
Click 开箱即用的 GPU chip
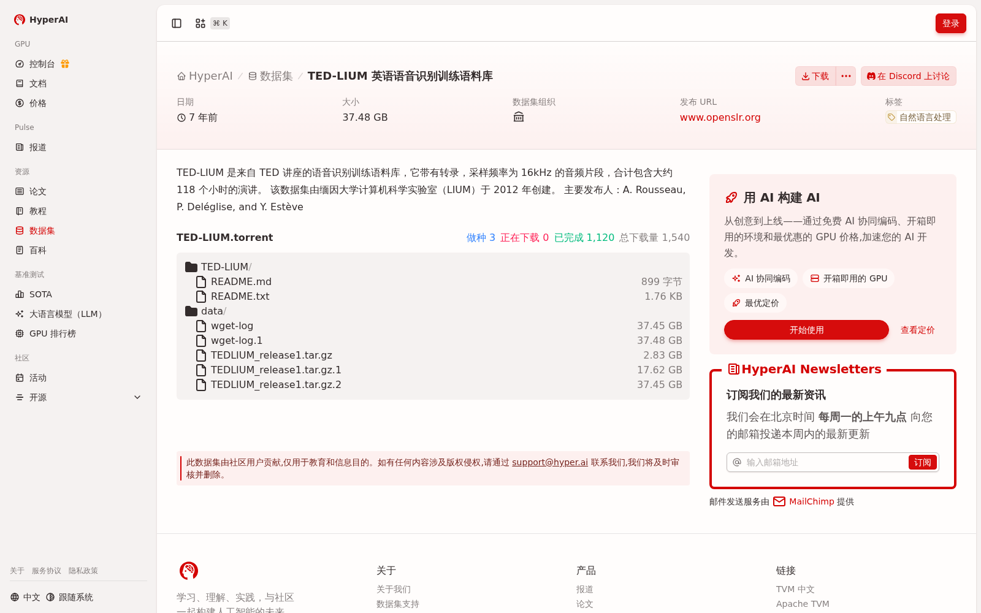849,278
